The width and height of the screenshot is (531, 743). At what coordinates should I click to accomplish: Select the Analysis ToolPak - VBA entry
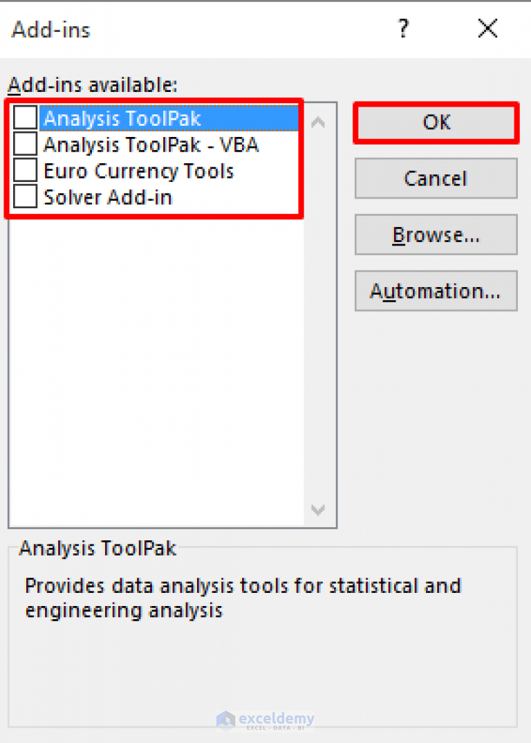150,144
